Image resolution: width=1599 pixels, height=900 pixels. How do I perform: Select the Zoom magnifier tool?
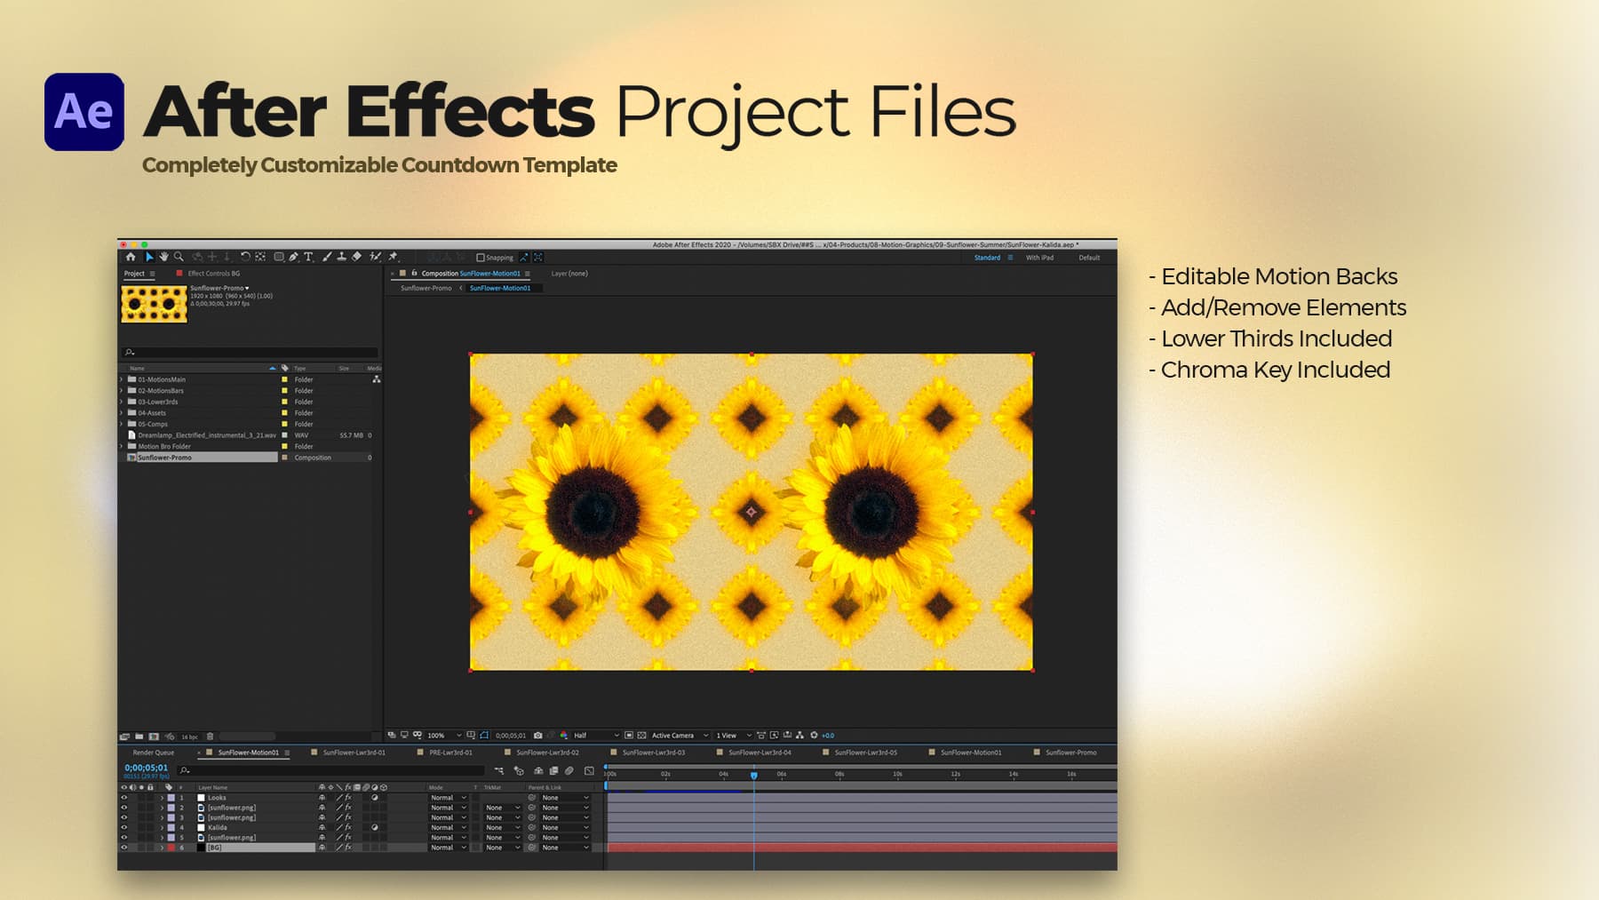tap(179, 257)
